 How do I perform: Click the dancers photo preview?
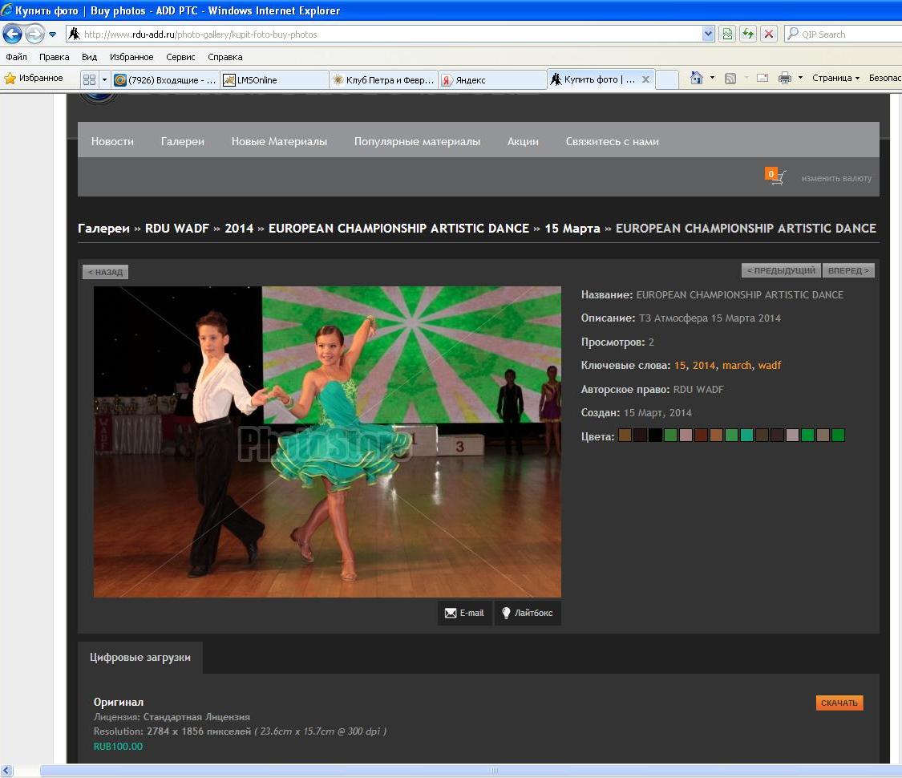point(327,441)
